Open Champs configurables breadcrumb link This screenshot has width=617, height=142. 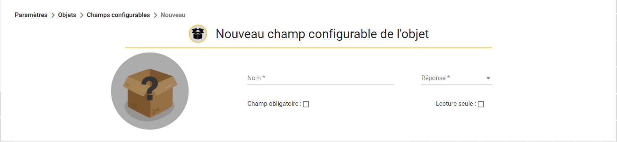click(x=118, y=15)
